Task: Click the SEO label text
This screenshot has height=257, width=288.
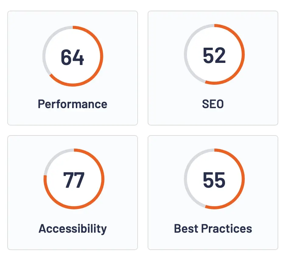Action: tap(213, 104)
